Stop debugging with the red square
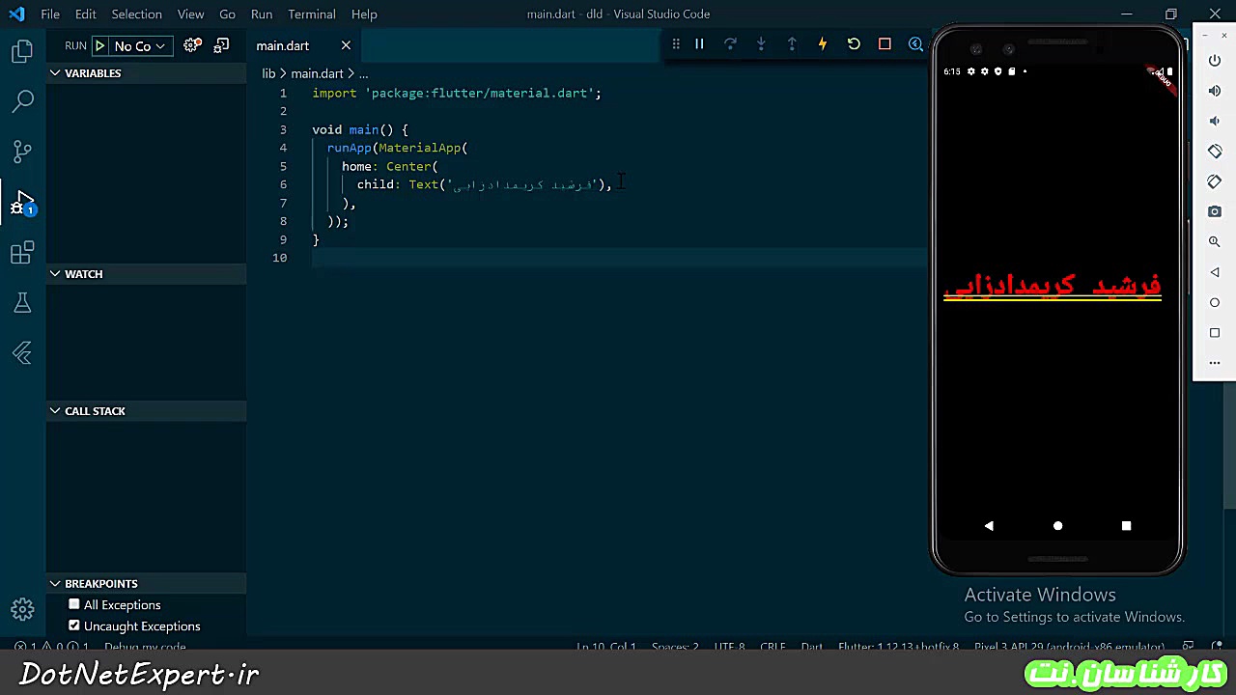This screenshot has width=1236, height=695. (x=885, y=44)
